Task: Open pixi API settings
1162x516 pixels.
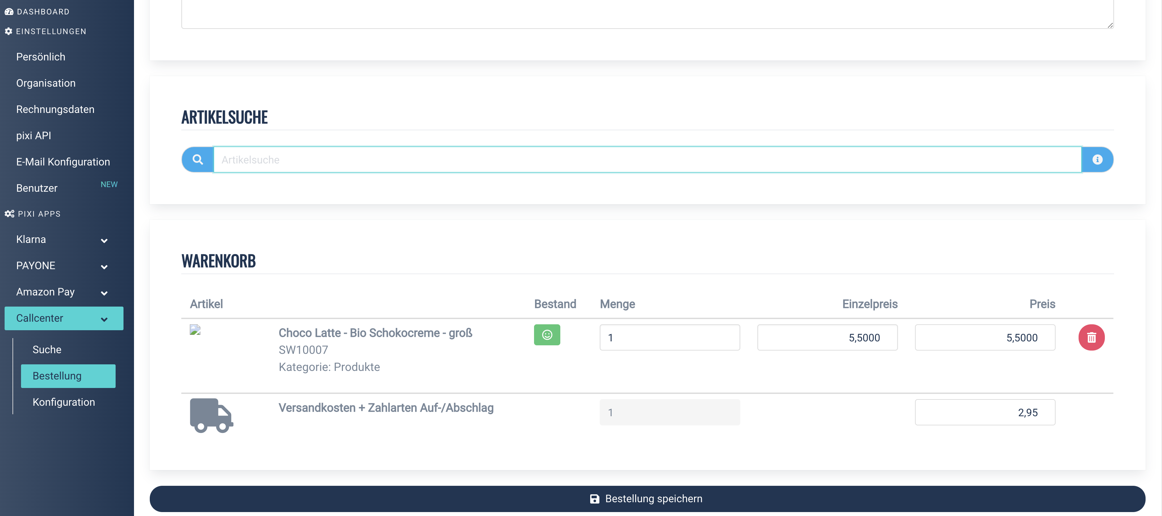Action: point(34,136)
